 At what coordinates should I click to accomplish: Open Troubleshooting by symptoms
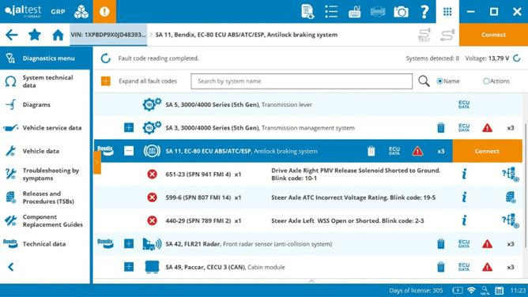tap(45, 175)
